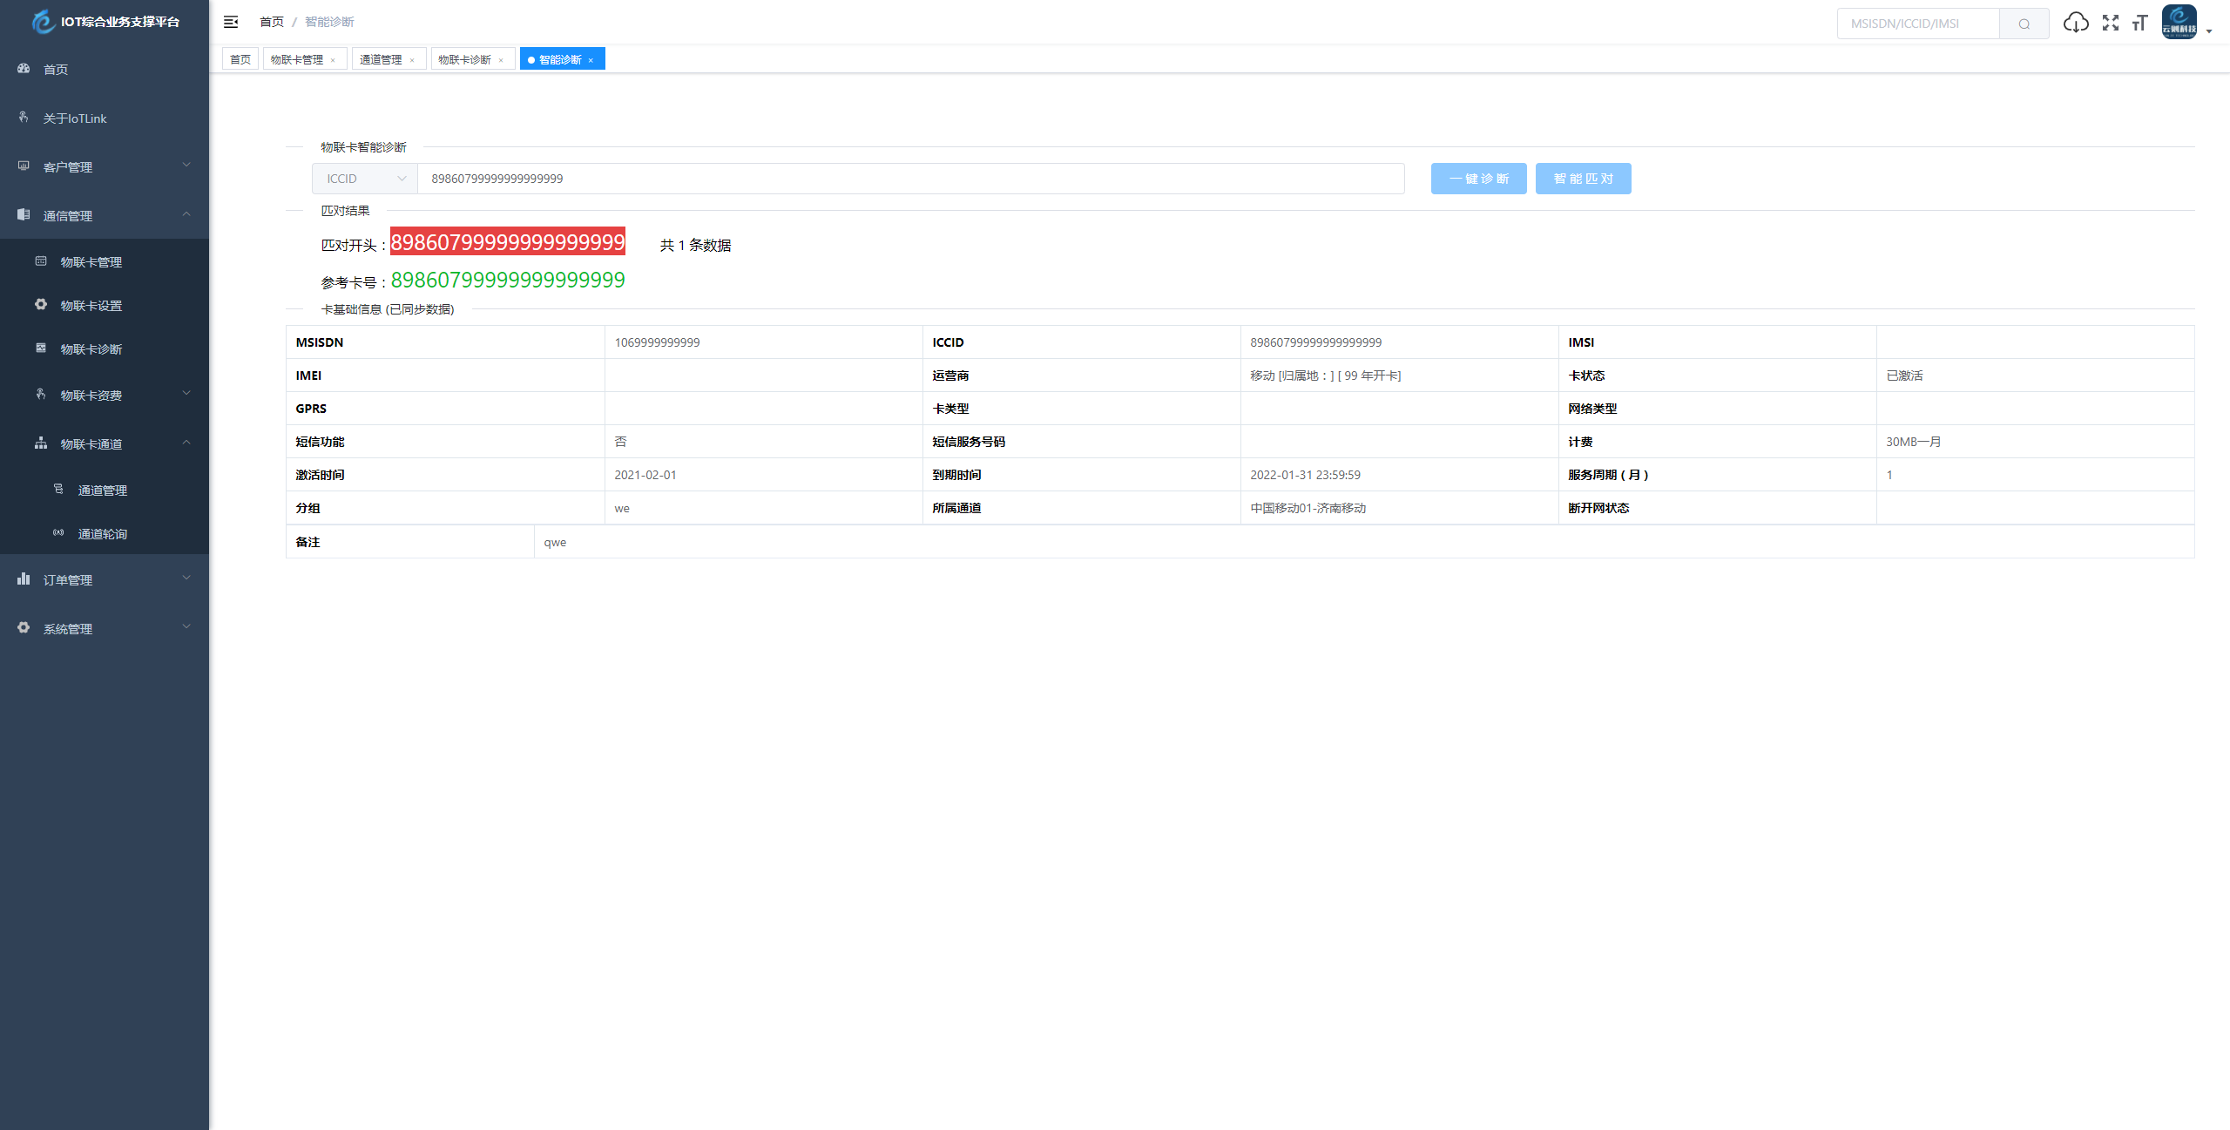
Task: Click the 智能匹对 button
Action: click(x=1583, y=179)
